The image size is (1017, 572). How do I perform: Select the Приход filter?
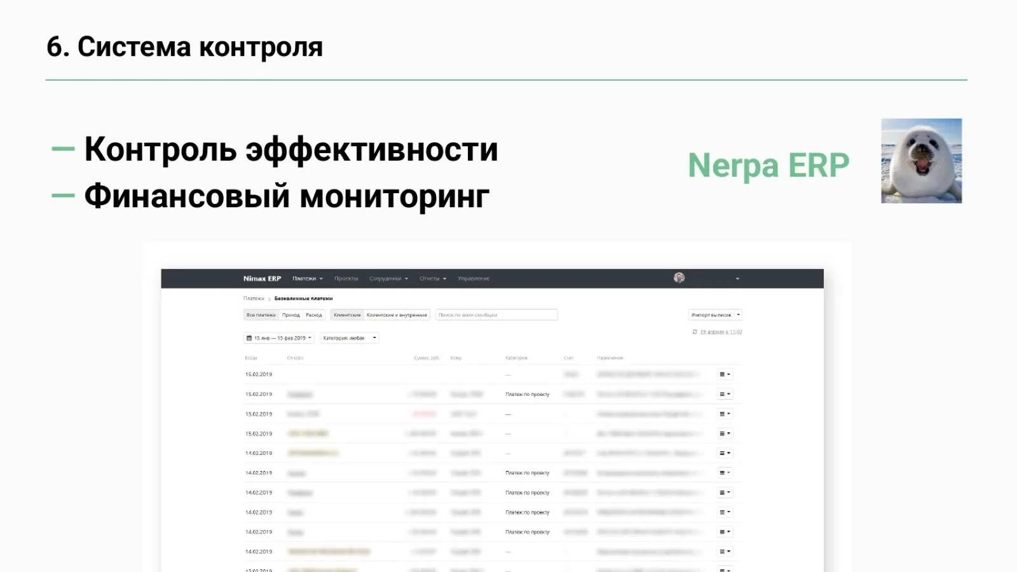(291, 315)
